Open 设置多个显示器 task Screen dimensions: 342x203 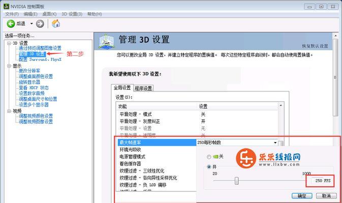click(x=34, y=105)
